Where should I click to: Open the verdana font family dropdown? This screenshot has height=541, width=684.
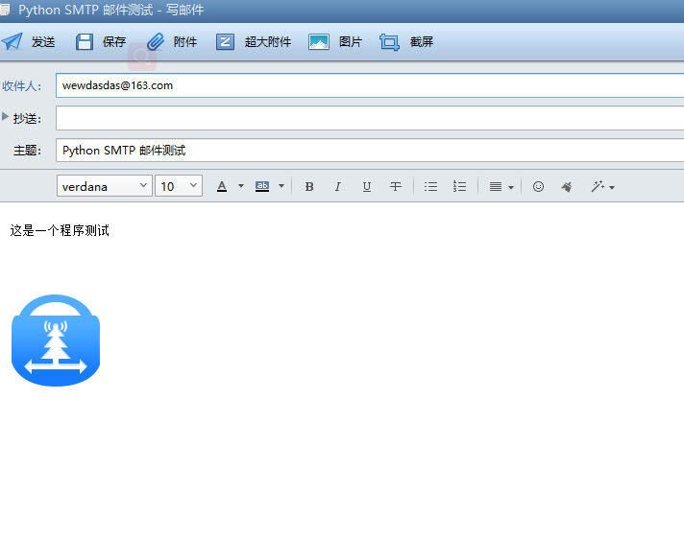(x=105, y=186)
